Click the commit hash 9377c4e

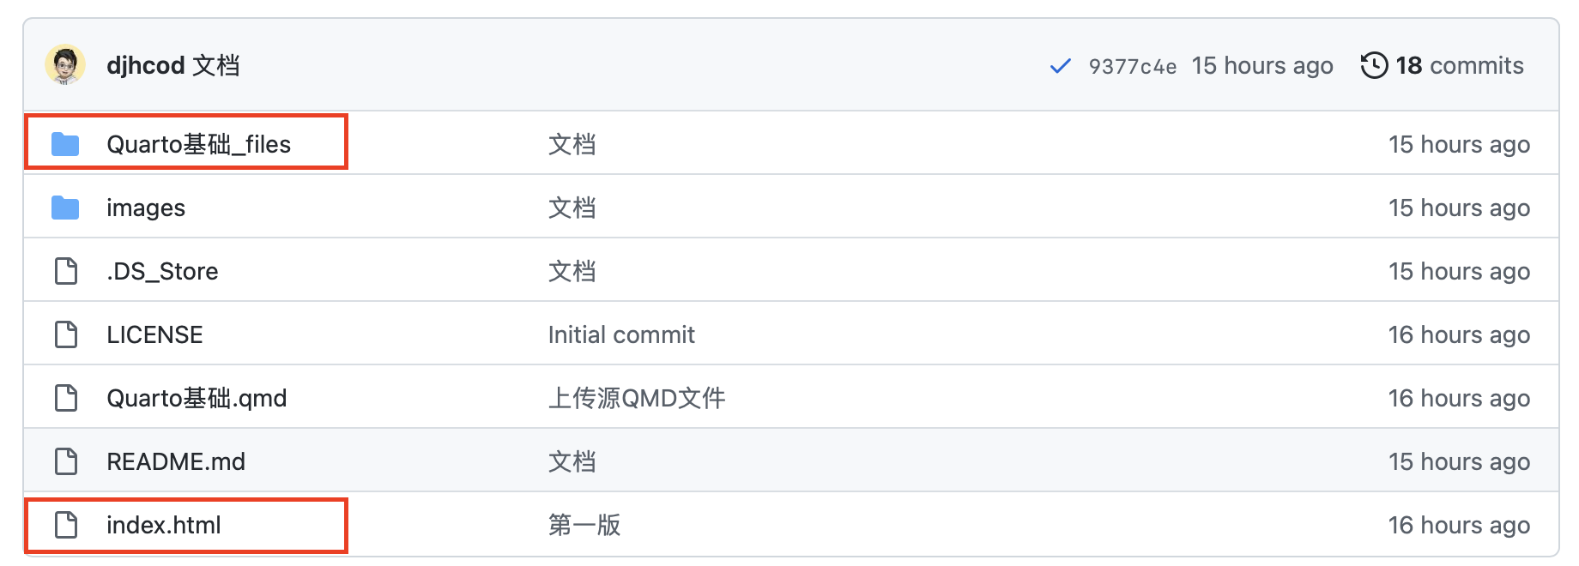(x=1133, y=64)
